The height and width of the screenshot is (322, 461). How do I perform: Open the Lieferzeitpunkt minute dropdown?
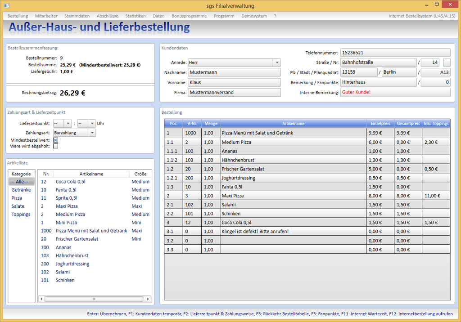pos(92,123)
